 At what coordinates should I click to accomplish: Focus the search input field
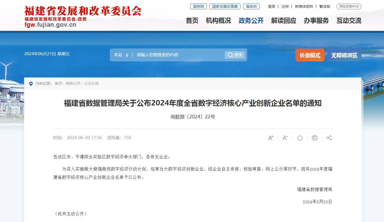179,55
